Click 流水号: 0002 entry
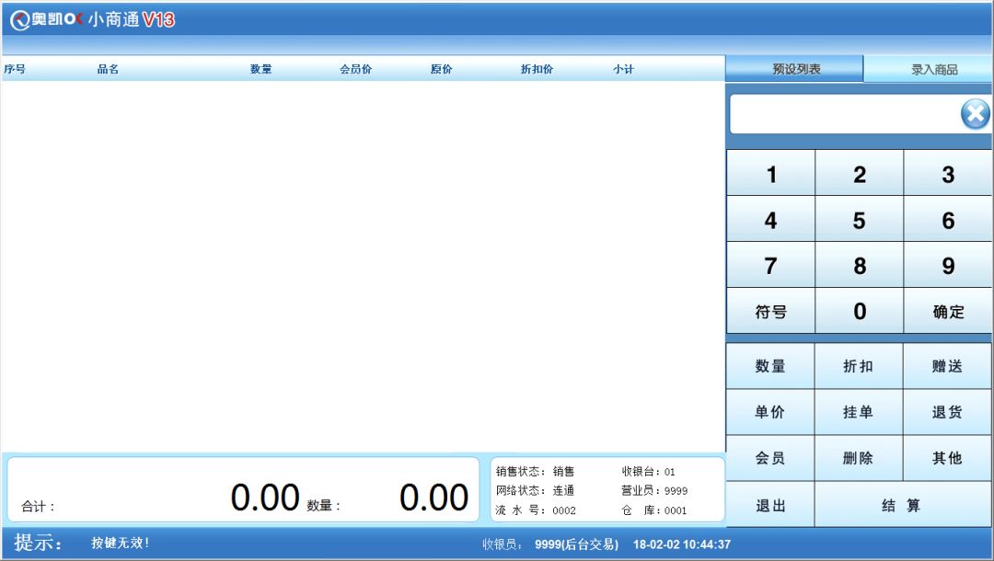 536,509
